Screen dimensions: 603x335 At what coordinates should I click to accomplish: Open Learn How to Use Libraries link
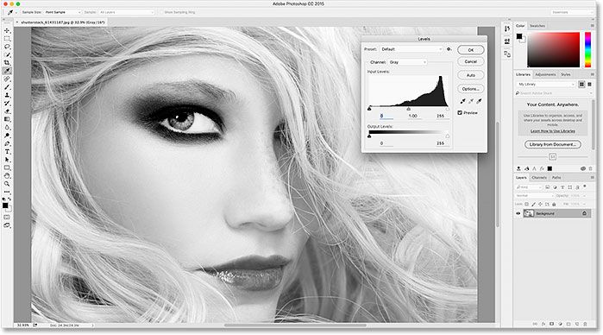pos(553,131)
